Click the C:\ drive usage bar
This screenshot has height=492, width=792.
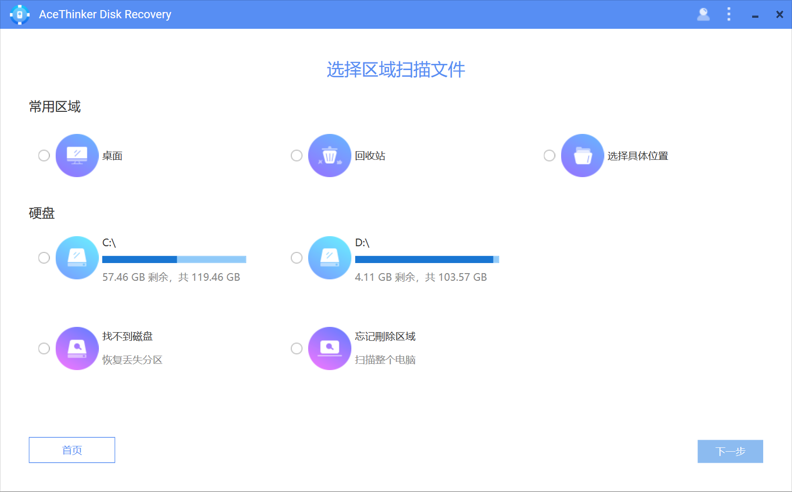(x=174, y=260)
